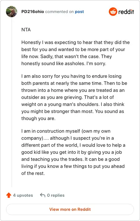Viewport: 140px width, 221px height.
Task: Click the "View more on Reddit" button
Action: 70,209
